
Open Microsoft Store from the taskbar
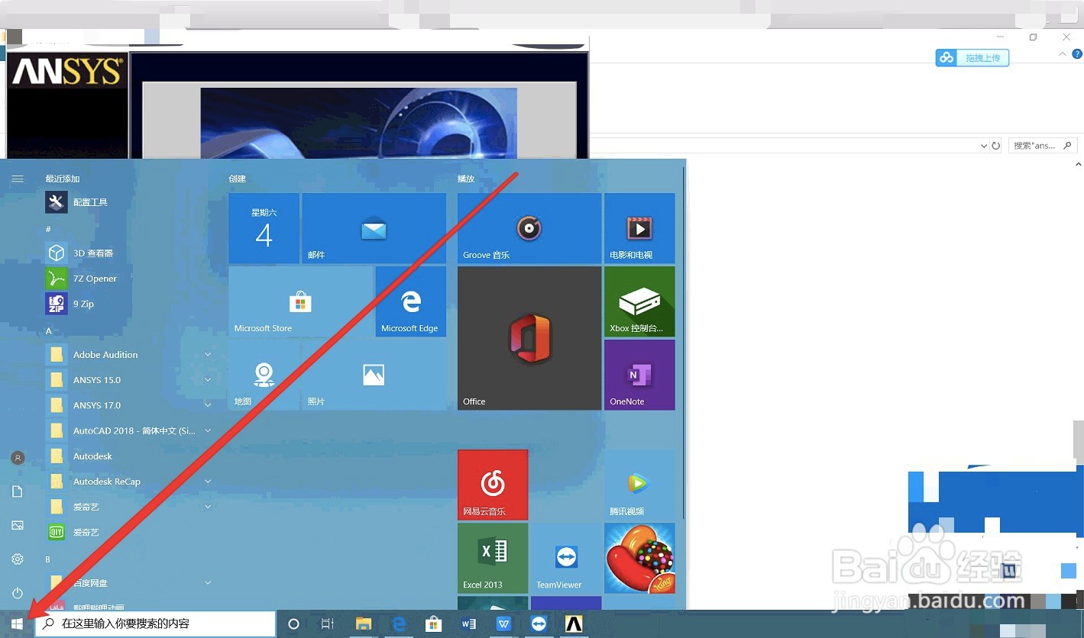[433, 624]
